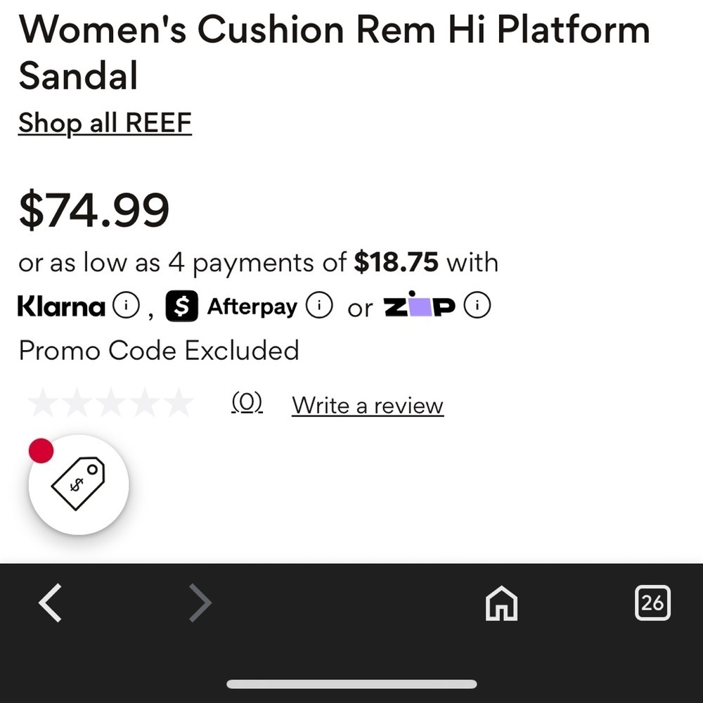Open the Shop all REEF link
Image resolution: width=703 pixels, height=703 pixels.
105,123
